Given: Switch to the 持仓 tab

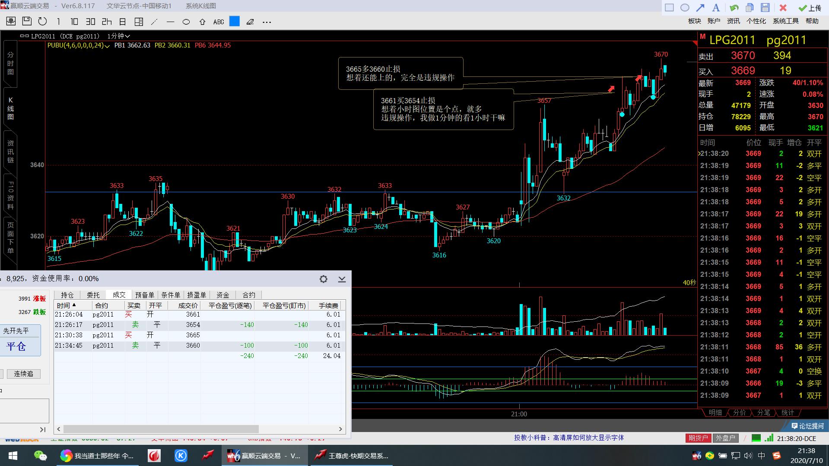Looking at the screenshot, I should (67, 295).
